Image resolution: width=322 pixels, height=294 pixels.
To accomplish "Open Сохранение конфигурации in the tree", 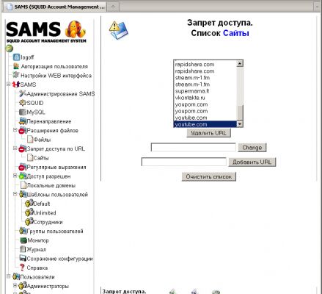I will pos(59,259).
